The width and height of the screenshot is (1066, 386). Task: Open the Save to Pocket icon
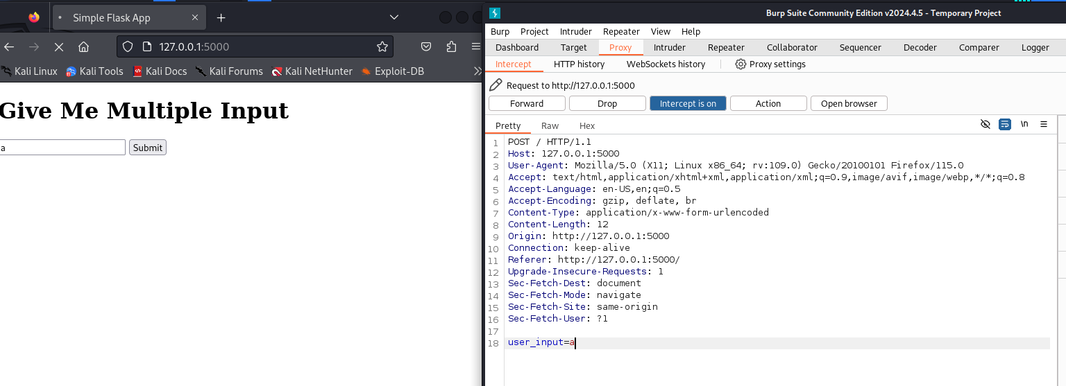click(427, 46)
